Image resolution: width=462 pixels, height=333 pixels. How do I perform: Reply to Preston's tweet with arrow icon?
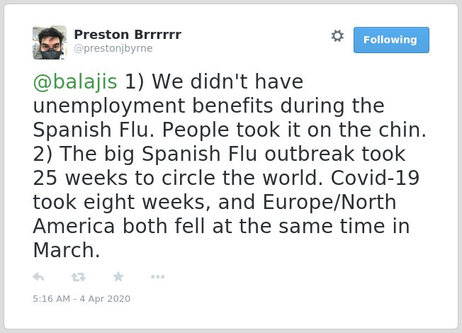pos(38,277)
